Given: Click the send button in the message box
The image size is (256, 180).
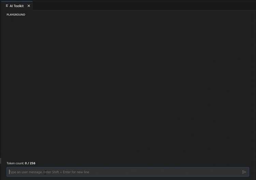Looking at the screenshot, I should pos(244,172).
